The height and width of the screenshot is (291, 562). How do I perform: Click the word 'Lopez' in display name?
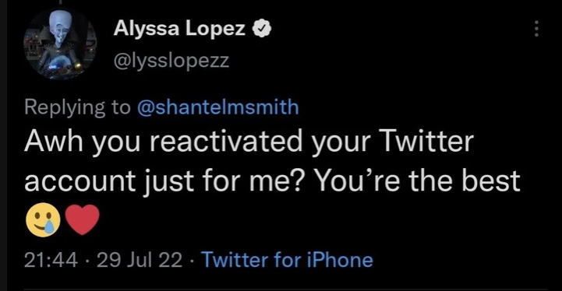tap(215, 30)
